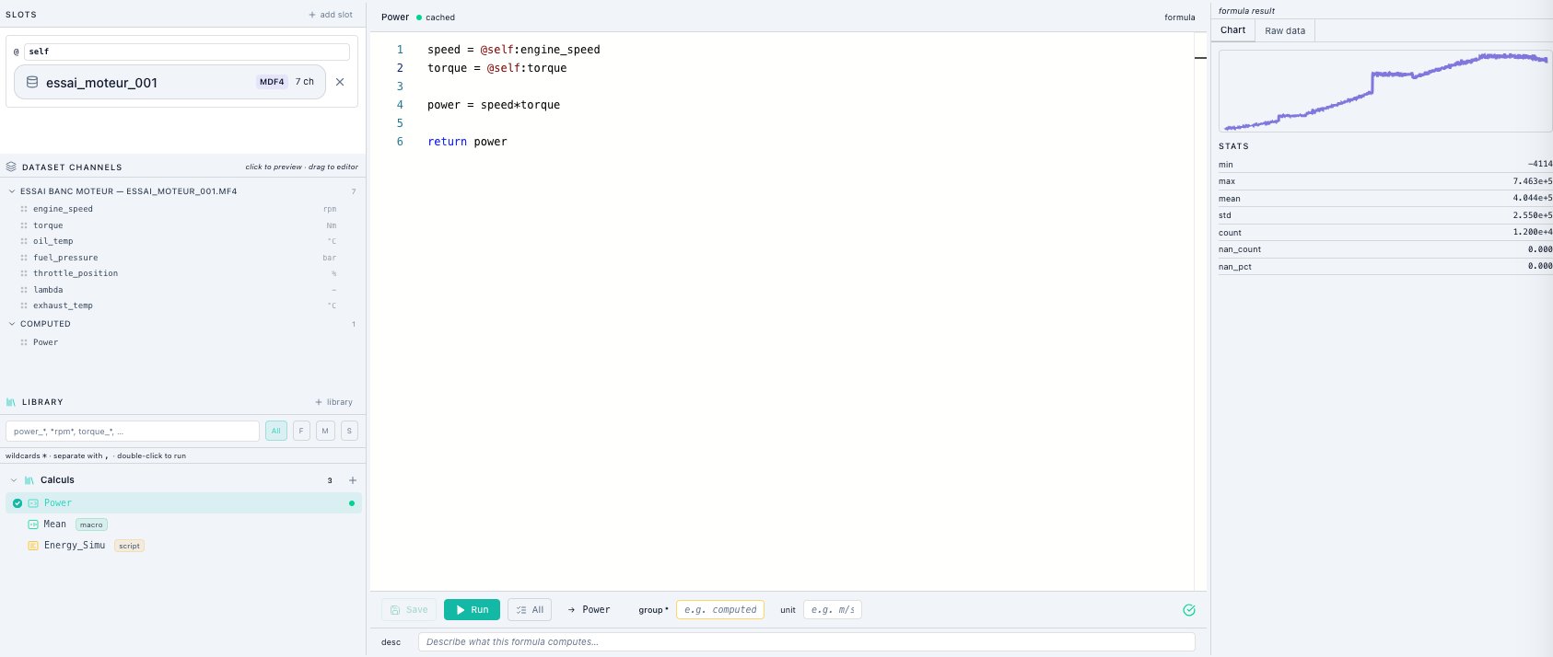
Task: Click code line 'power = speed*torque'
Action: 494,105
